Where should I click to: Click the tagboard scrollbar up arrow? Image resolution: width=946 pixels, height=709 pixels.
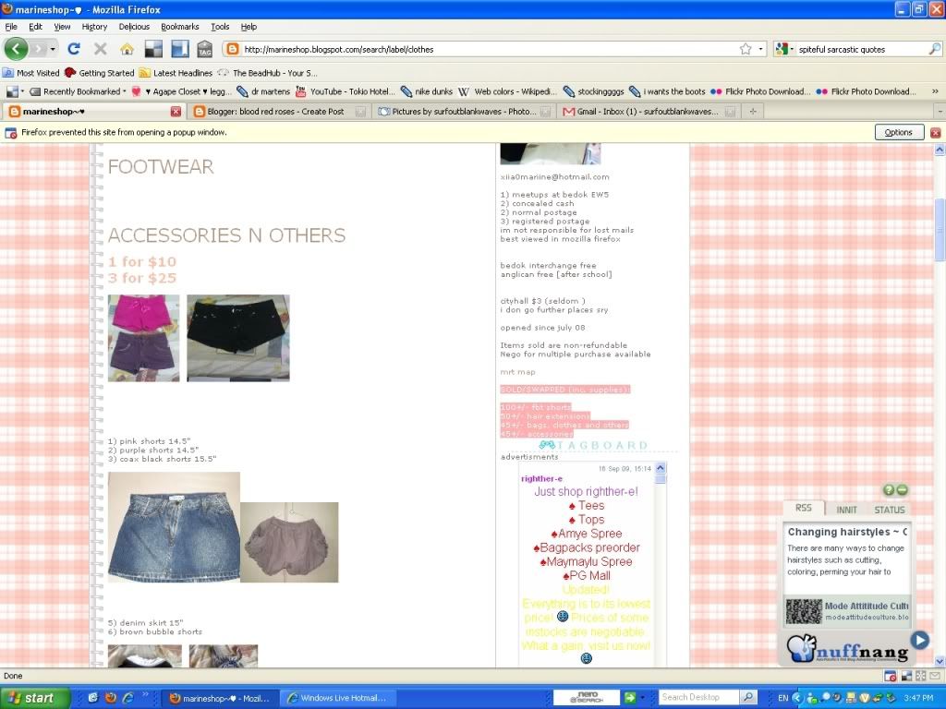(x=660, y=468)
